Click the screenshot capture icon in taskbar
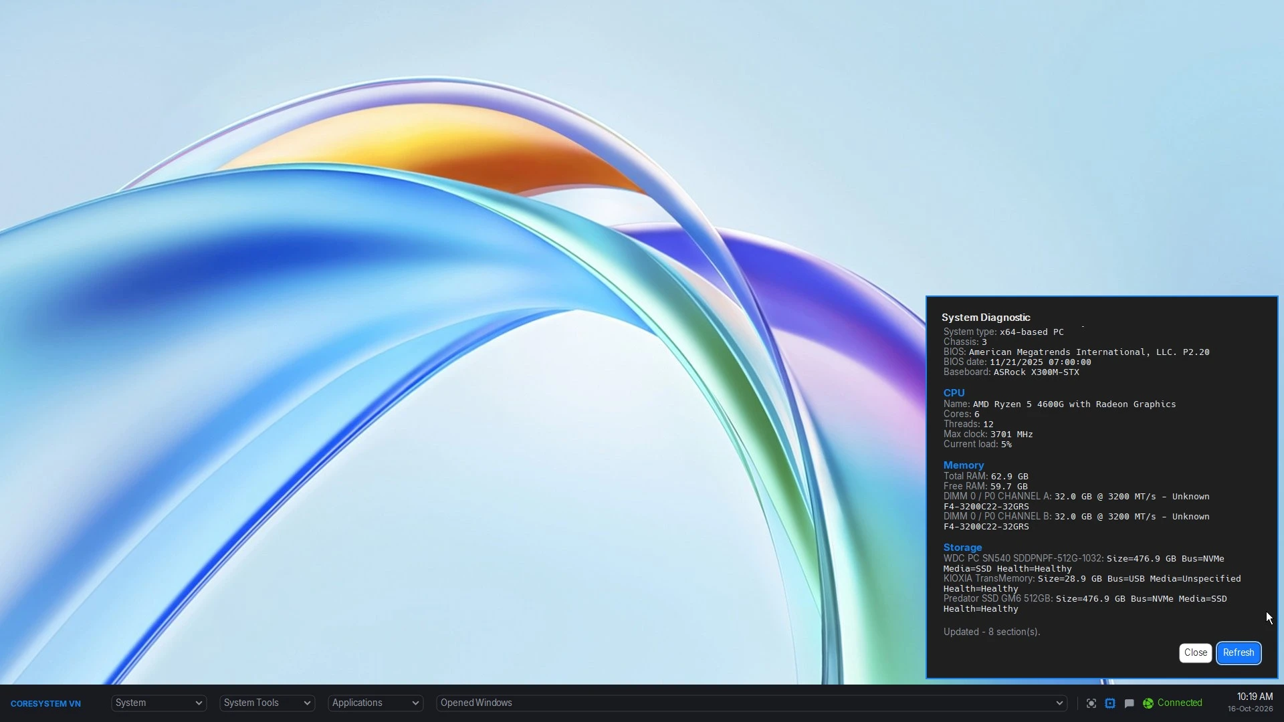Image resolution: width=1284 pixels, height=722 pixels. pos(1091,703)
